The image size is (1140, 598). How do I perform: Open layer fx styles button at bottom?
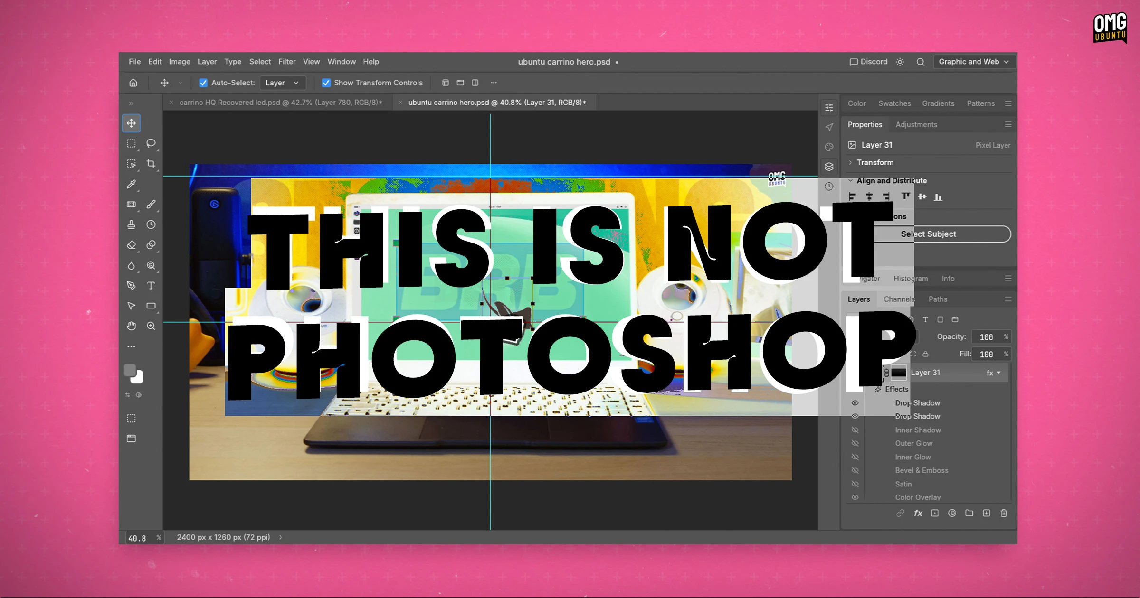[918, 513]
